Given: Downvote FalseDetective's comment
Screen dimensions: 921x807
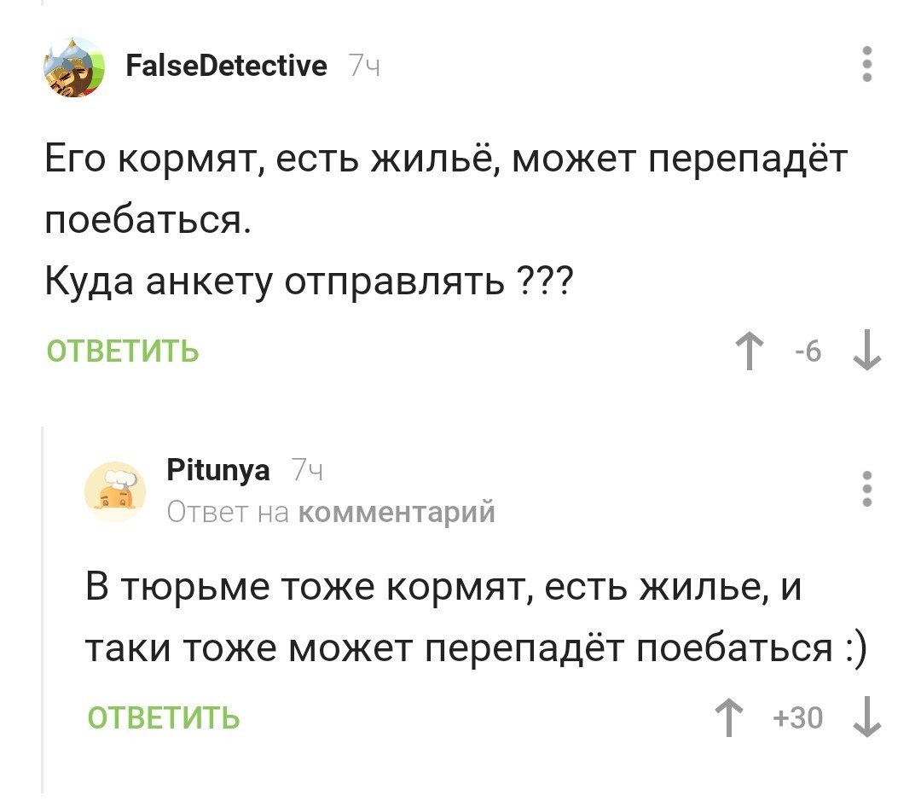Looking at the screenshot, I should 866,351.
